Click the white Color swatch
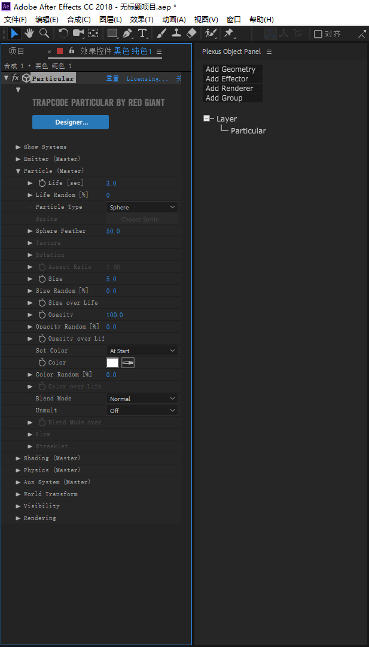 tap(112, 363)
